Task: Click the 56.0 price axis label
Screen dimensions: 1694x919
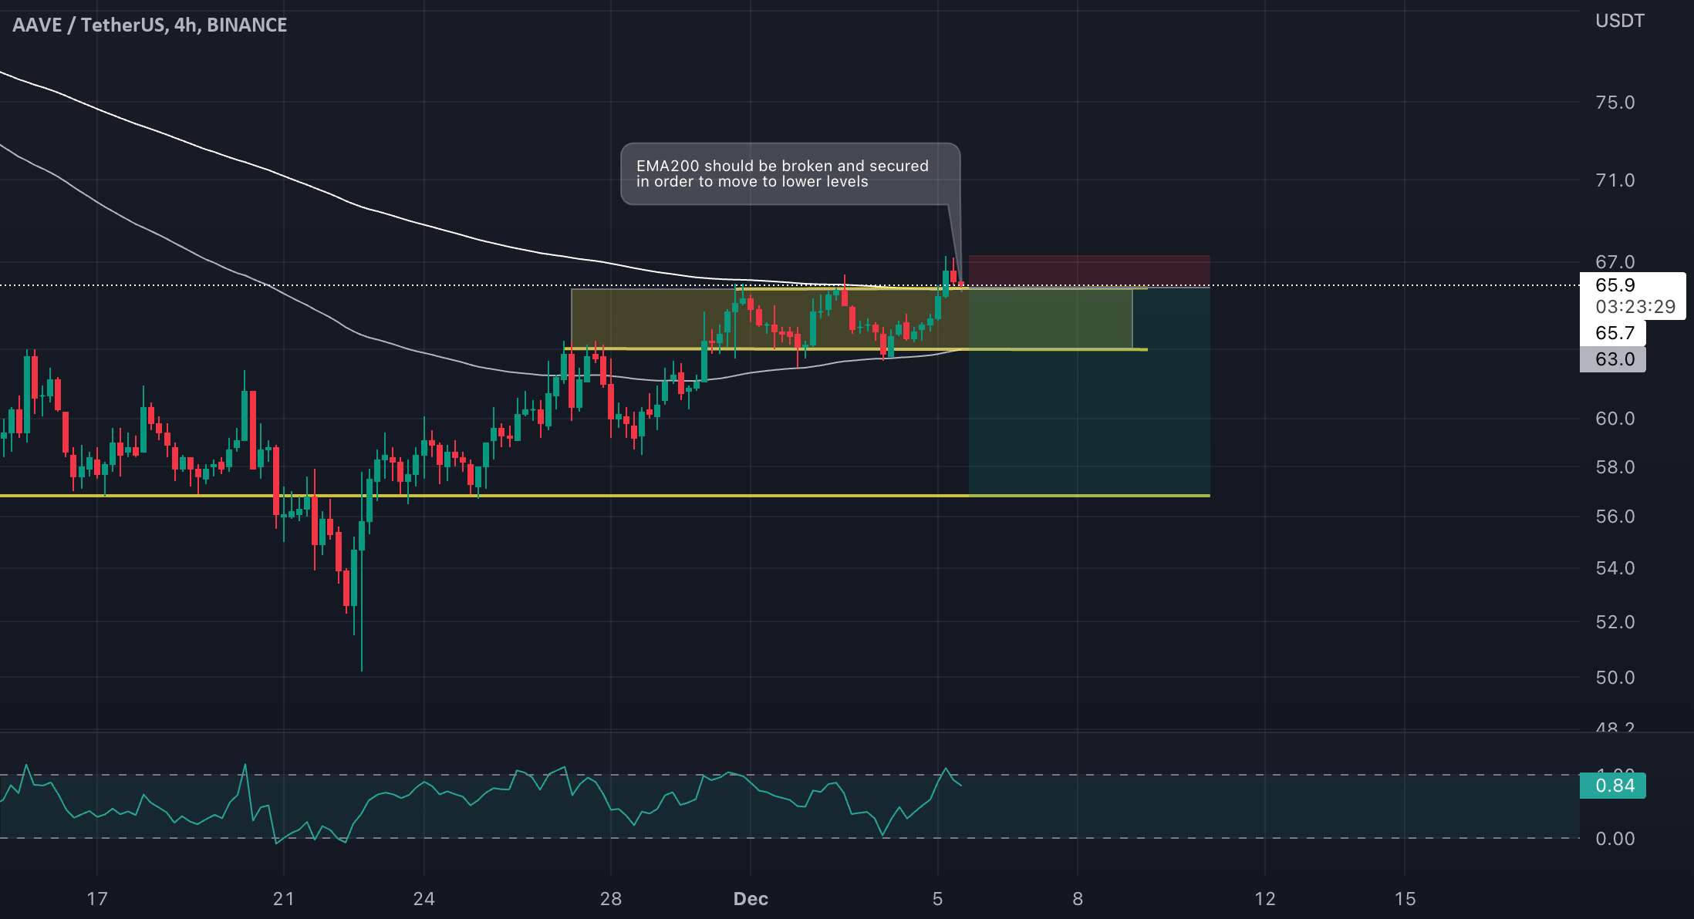Action: [1615, 517]
